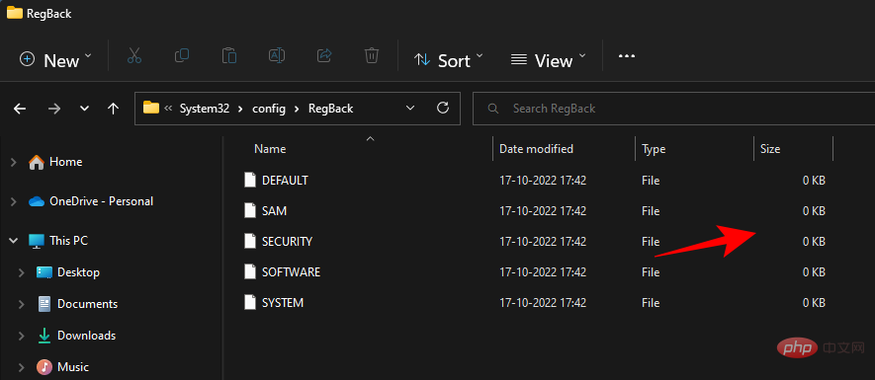Expand the Documents tree node
Image resolution: width=875 pixels, height=380 pixels.
click(x=21, y=304)
